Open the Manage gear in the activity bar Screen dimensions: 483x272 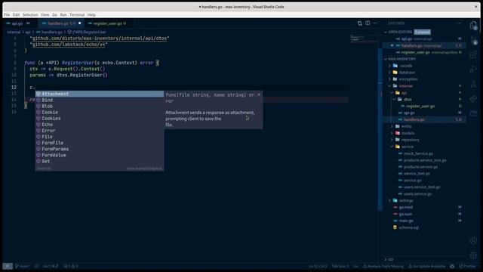point(473,255)
